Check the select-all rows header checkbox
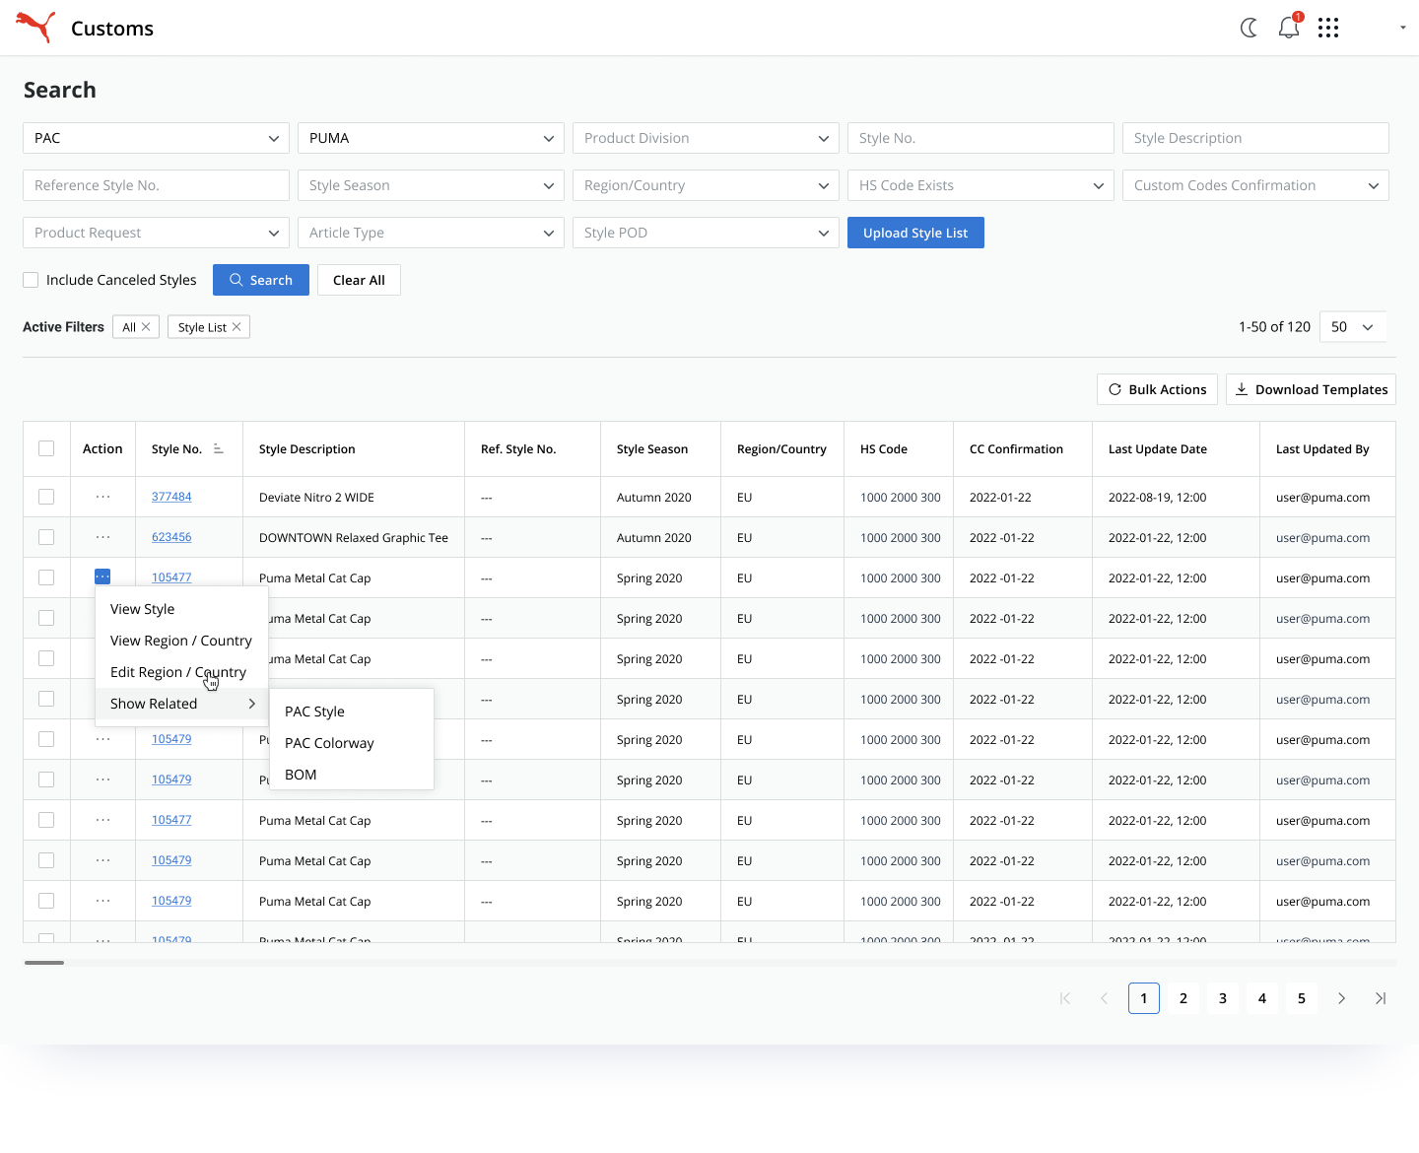The height and width of the screenshot is (1153, 1419). 46,448
